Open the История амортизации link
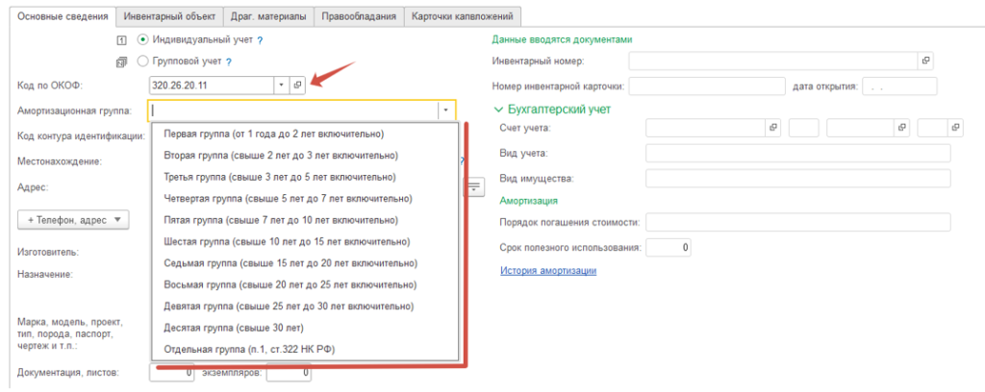985x392 pixels. pyautogui.click(x=547, y=270)
